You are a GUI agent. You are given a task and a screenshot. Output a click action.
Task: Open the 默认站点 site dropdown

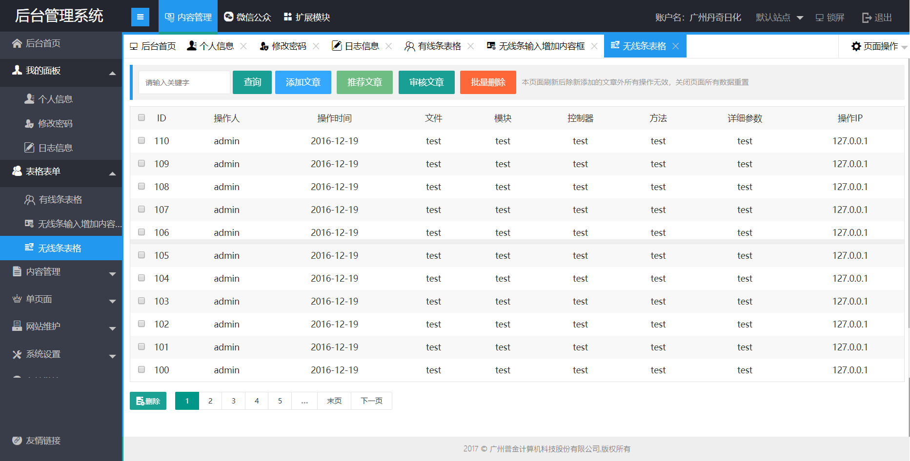(x=778, y=17)
